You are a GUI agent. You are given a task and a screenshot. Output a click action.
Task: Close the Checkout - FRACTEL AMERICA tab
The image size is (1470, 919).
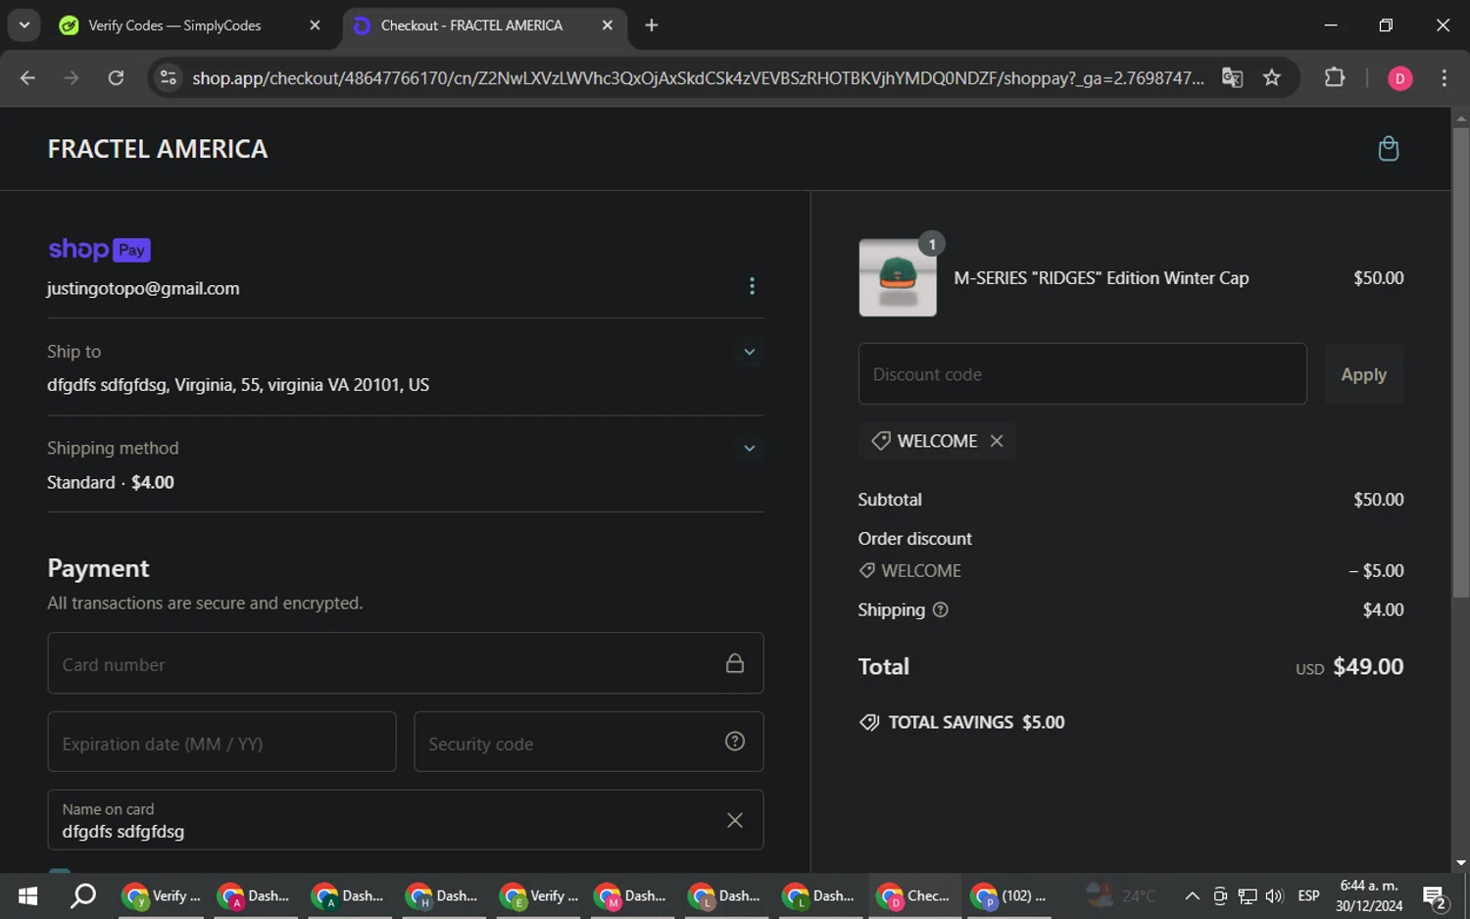point(608,25)
